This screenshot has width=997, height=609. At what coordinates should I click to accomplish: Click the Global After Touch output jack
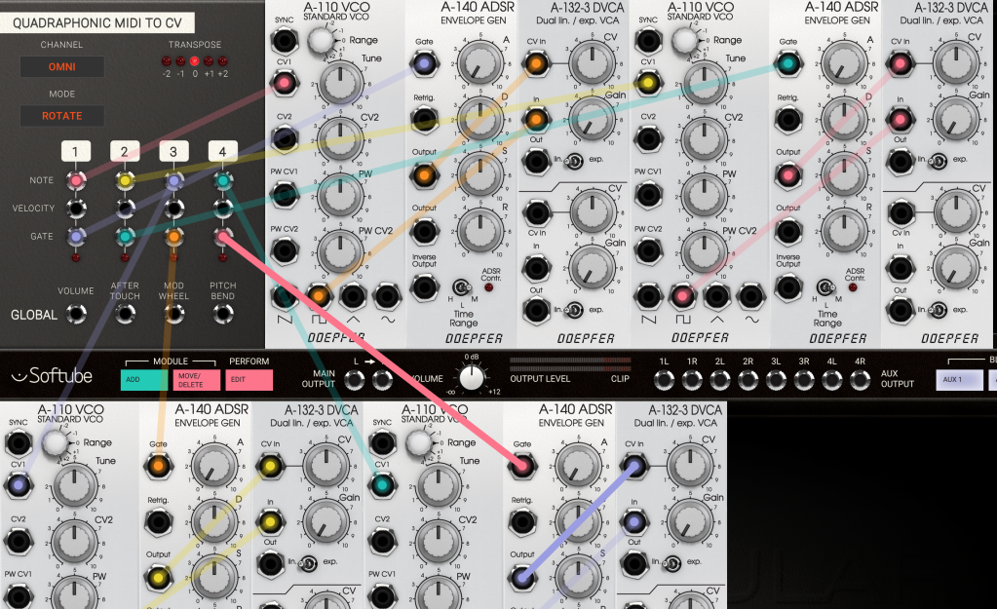click(x=125, y=314)
